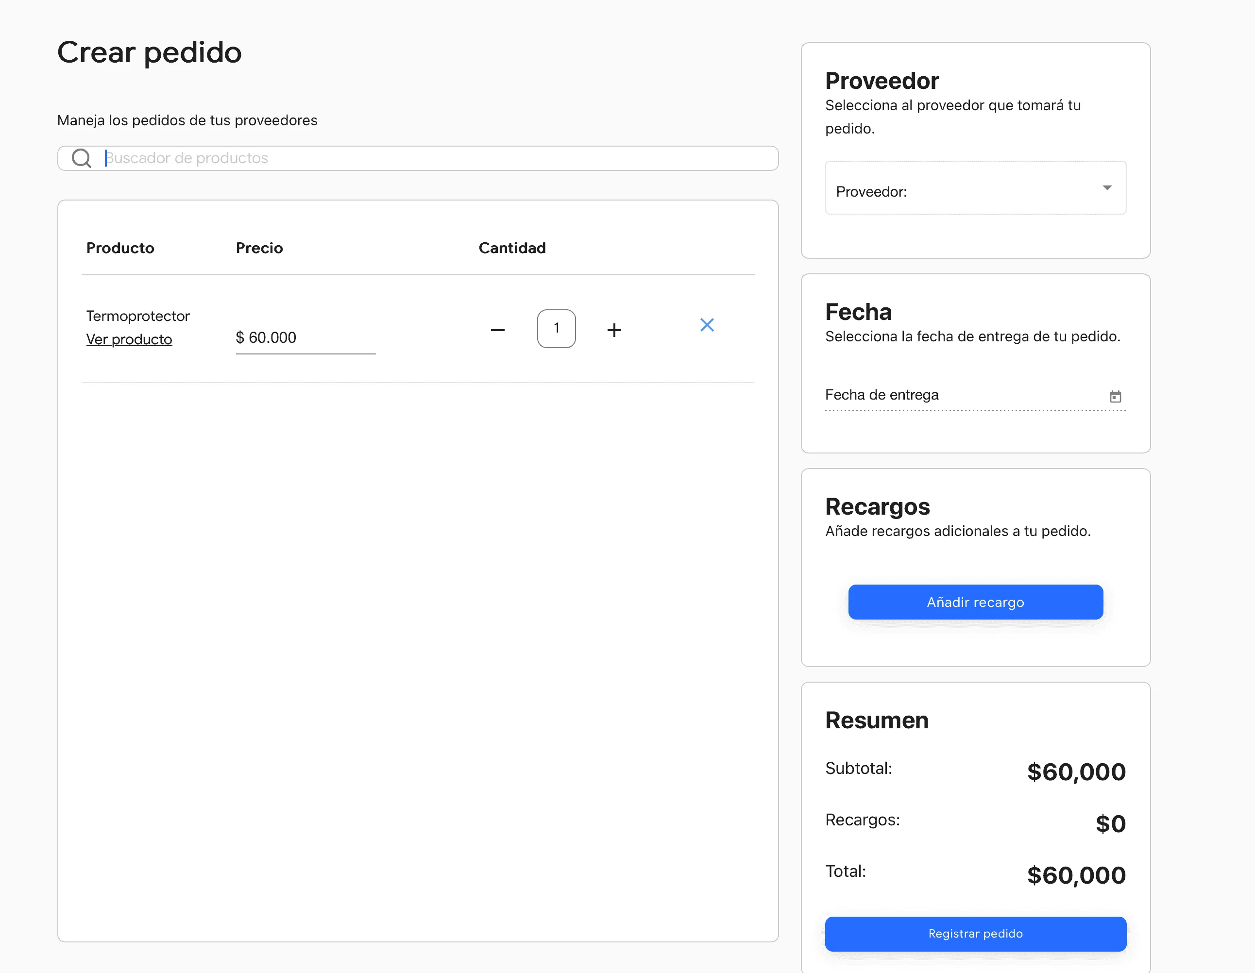Select the price field showing $60.000
This screenshot has width=1255, height=973.
305,338
